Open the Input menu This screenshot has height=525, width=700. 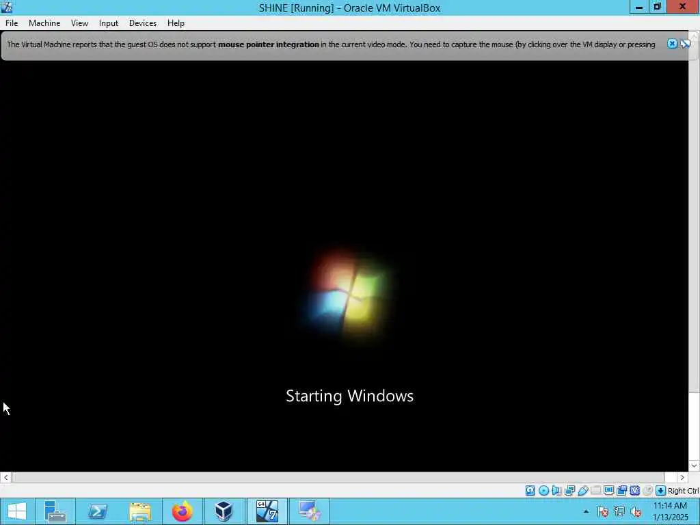point(109,23)
